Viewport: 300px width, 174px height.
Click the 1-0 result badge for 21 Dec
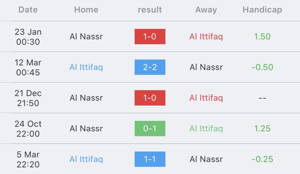pos(150,98)
